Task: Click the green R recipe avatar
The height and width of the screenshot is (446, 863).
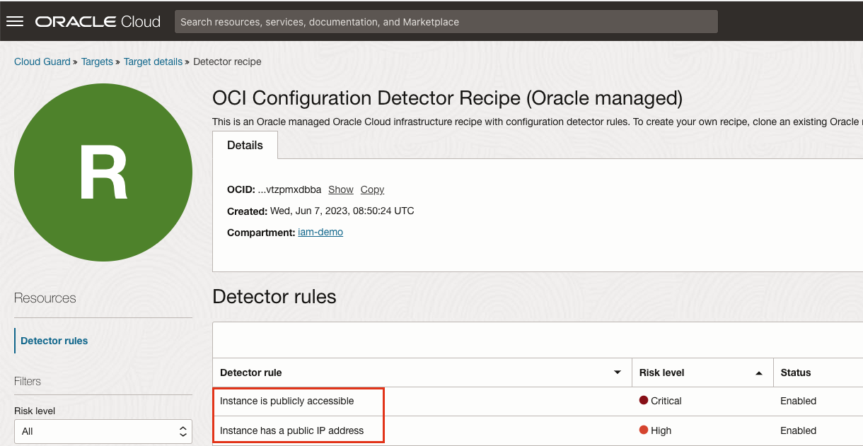Action: pos(103,172)
